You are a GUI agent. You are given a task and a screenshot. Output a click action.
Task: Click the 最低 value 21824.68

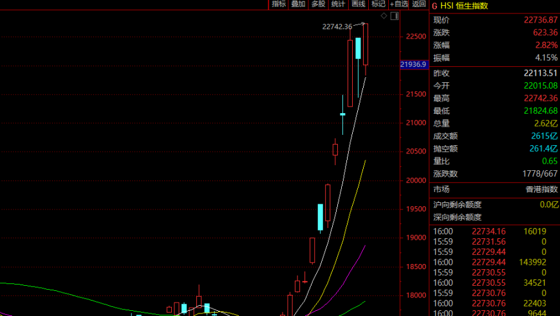click(541, 111)
